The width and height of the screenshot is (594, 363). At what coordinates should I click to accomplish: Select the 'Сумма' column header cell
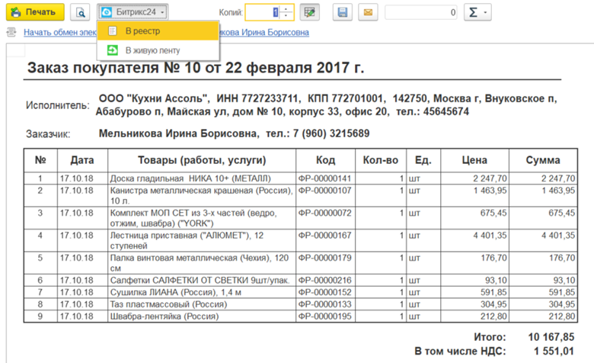542,160
